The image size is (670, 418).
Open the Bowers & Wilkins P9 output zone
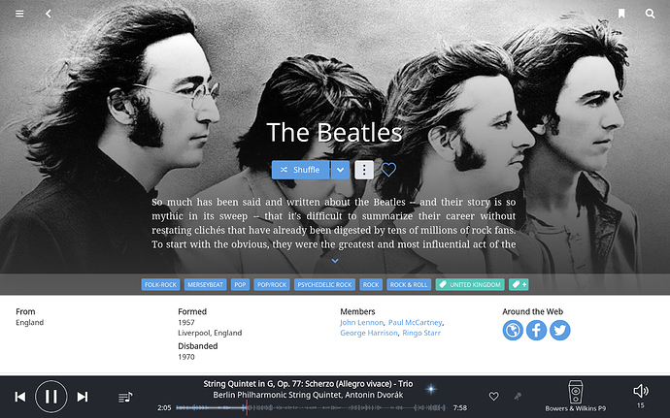click(x=575, y=396)
